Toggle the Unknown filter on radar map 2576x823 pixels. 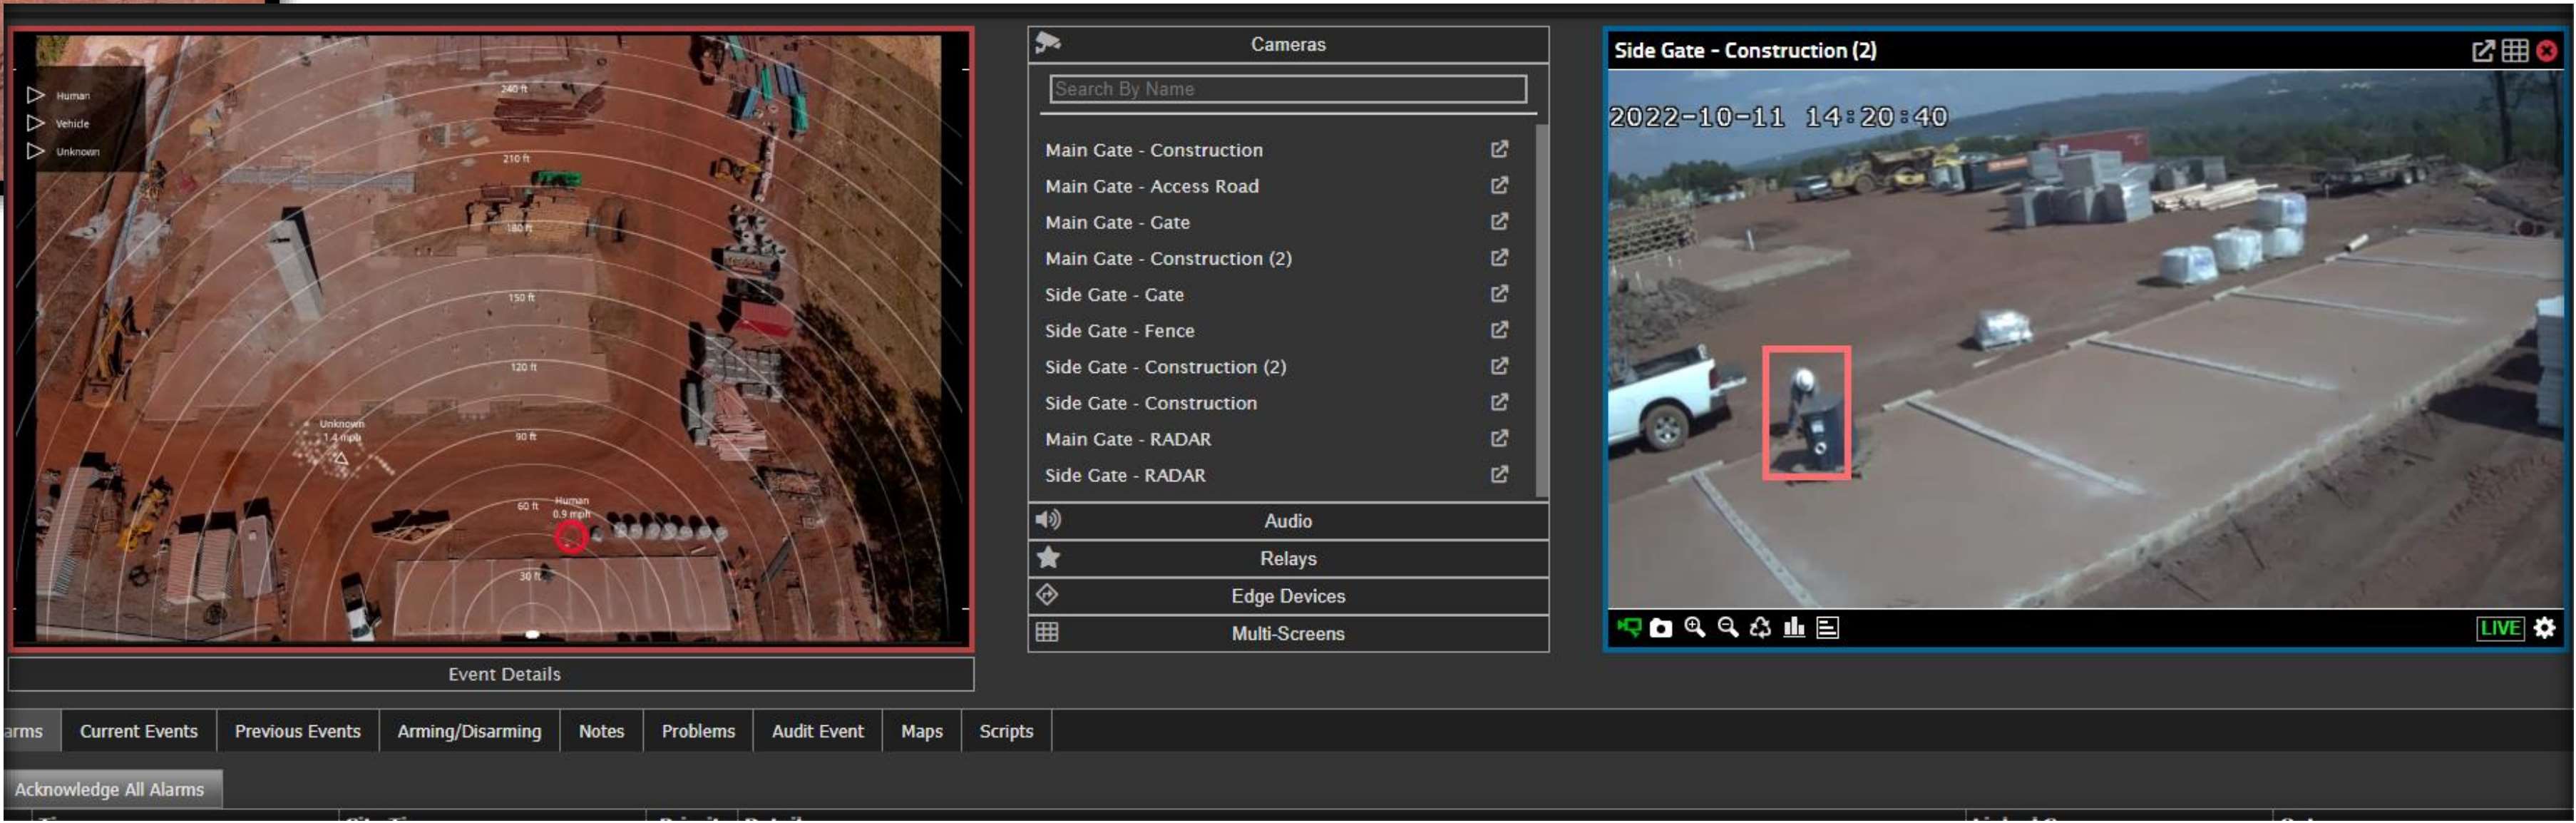[36, 151]
